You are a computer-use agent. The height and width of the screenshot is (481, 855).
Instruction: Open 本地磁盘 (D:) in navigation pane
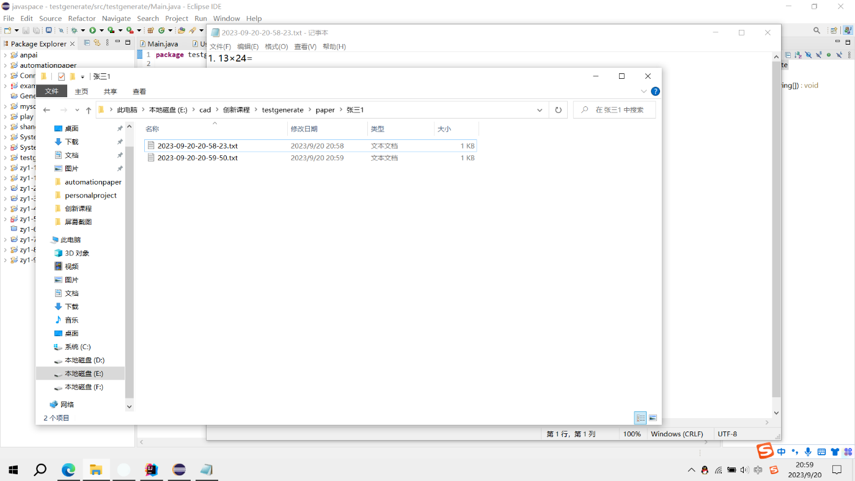(84, 361)
